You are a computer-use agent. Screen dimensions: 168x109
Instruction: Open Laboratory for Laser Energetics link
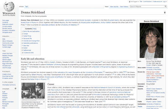pyautogui.click(x=69, y=72)
